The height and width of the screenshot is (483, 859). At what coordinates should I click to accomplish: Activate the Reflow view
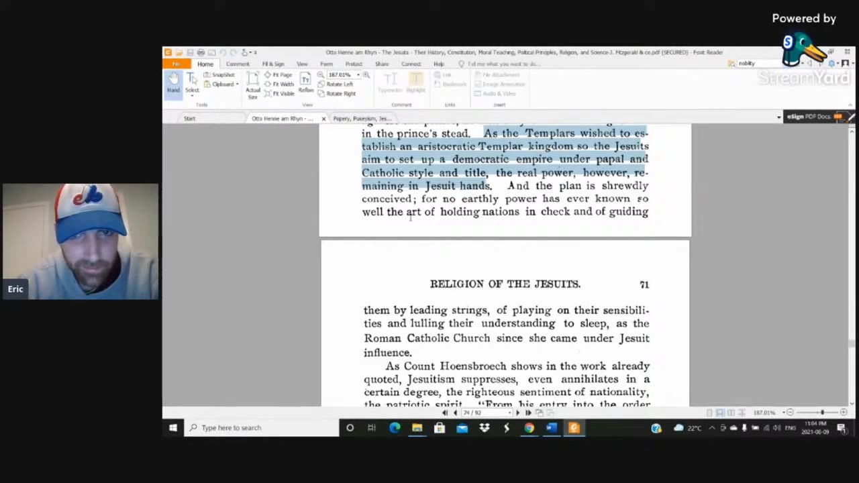(x=305, y=83)
